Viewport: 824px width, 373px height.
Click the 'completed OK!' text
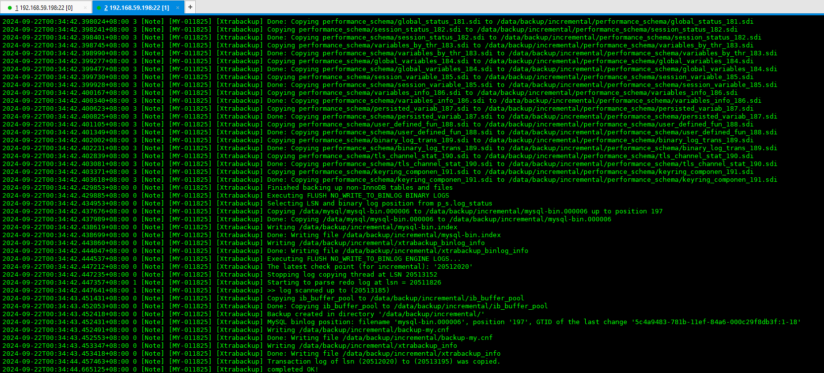pos(293,369)
